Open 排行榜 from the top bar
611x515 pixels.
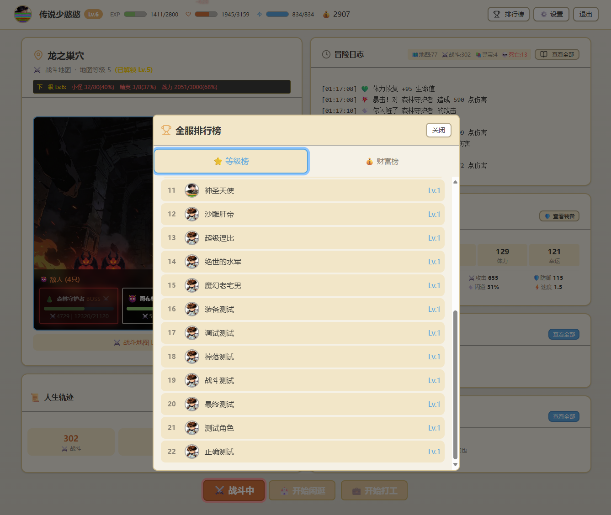pyautogui.click(x=508, y=14)
